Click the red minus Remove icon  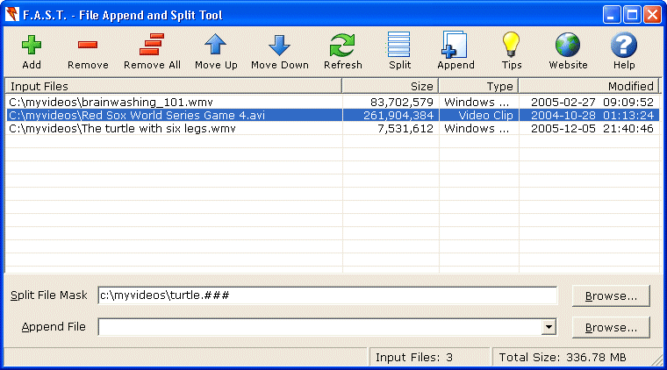[88, 46]
